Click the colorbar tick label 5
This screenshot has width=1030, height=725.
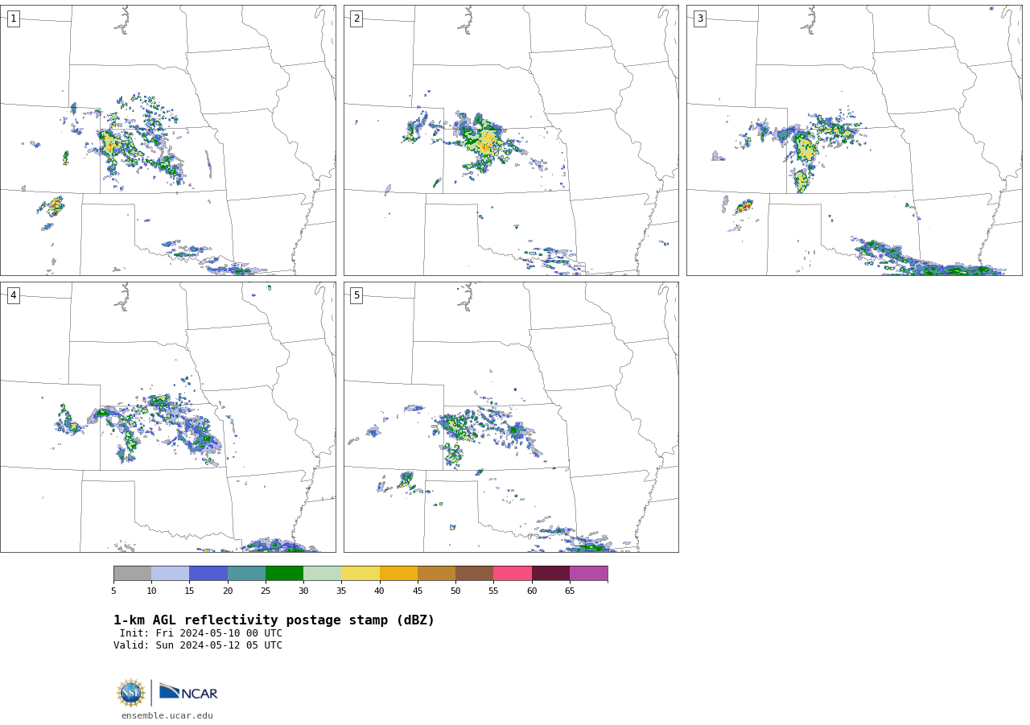[113, 591]
